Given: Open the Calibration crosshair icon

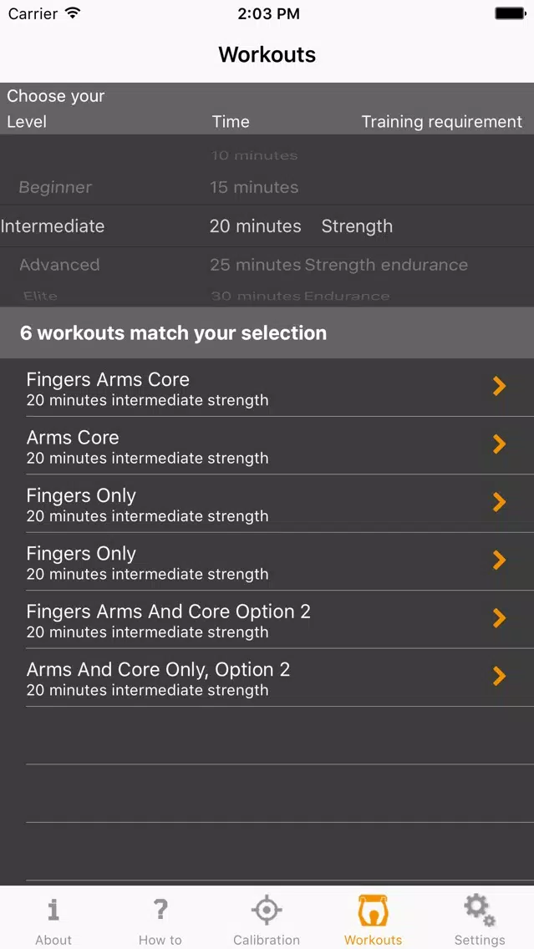Looking at the screenshot, I should tap(267, 910).
